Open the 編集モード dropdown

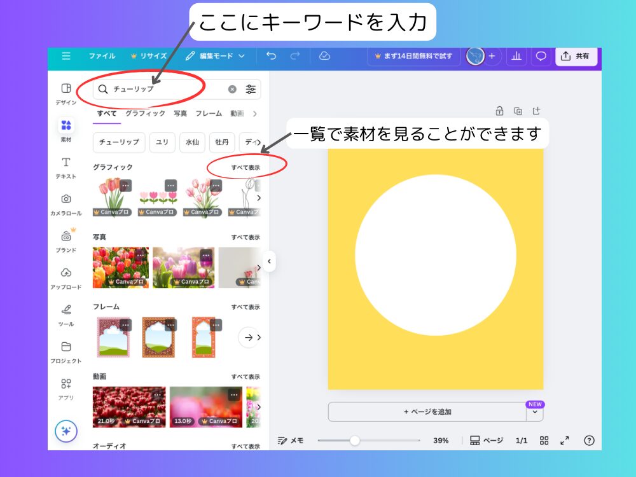pos(215,56)
